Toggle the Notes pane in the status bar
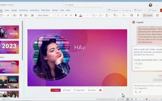This screenshot has width=162, height=101. click(121, 99)
